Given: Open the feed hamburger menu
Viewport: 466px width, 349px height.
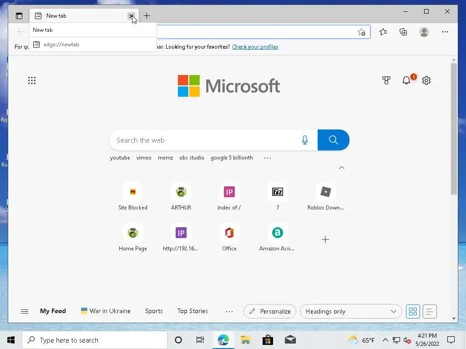Looking at the screenshot, I should tap(25, 311).
